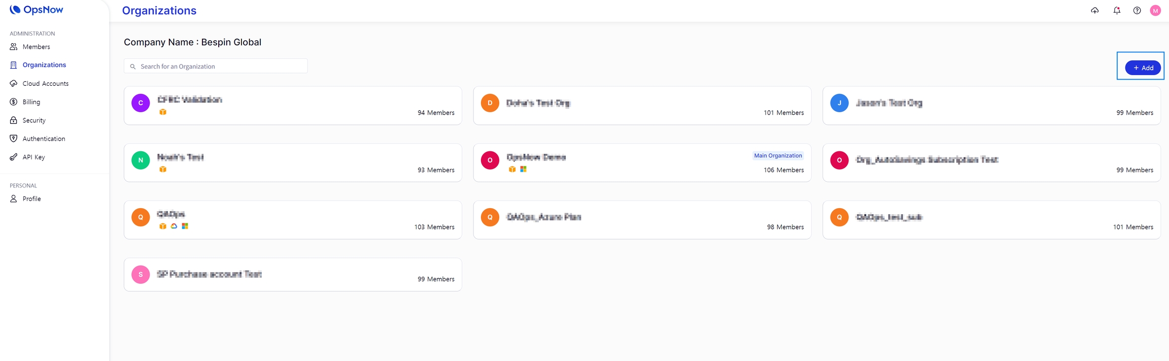Click the pink S organization avatar

pyautogui.click(x=141, y=275)
